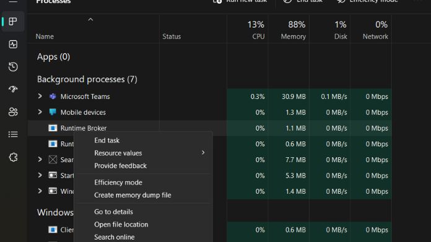Open the Users sidebar icon
The image size is (431, 242).
point(13,112)
